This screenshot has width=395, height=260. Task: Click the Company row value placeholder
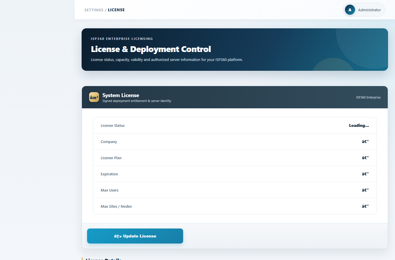coord(365,142)
